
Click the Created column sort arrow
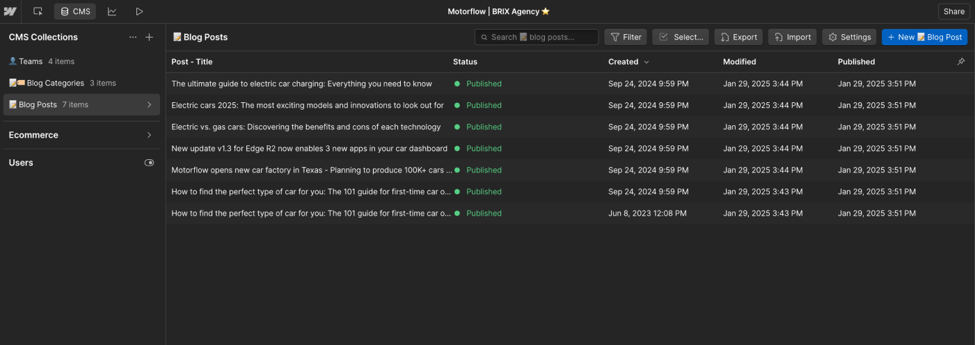tap(647, 62)
